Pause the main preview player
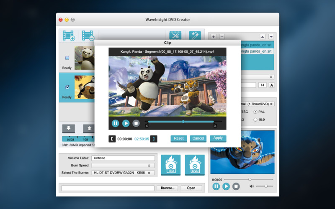 pos(216,186)
